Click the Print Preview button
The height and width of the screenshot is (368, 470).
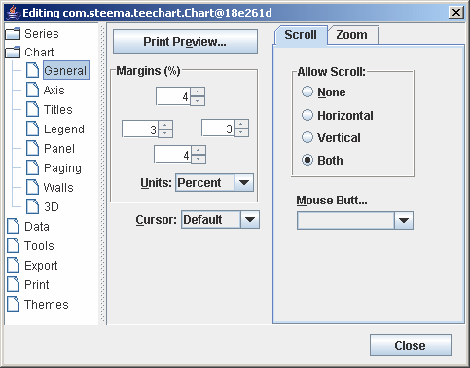click(x=185, y=42)
